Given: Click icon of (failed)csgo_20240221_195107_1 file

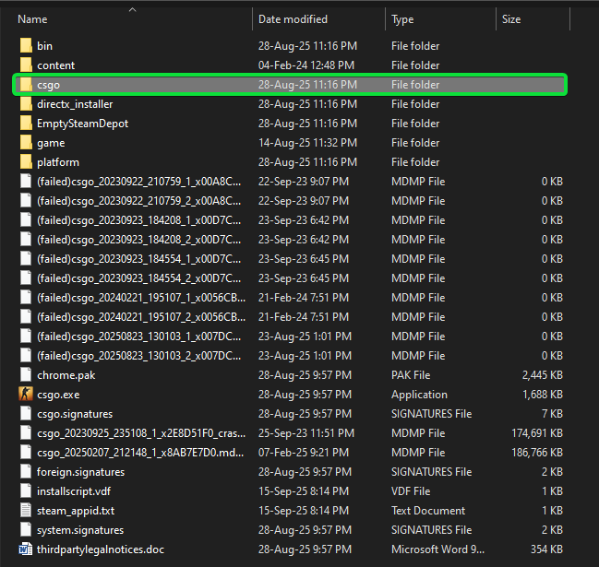Looking at the screenshot, I should [26, 297].
